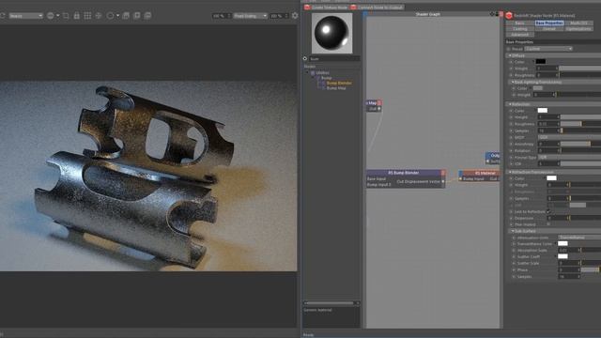The height and width of the screenshot is (338, 601).
Task: Toggle Thin Walled checkbox
Action: pos(548,224)
